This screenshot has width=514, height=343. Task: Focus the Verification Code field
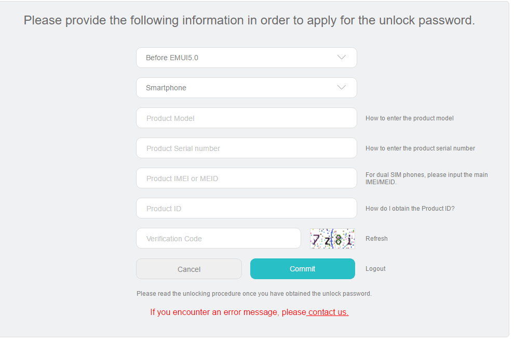tap(219, 239)
